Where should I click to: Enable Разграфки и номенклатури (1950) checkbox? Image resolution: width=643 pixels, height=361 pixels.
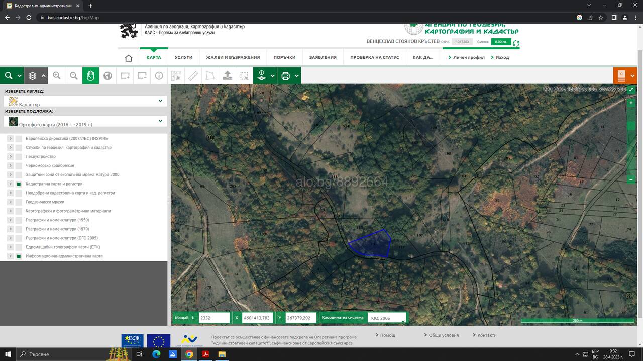[19, 220]
